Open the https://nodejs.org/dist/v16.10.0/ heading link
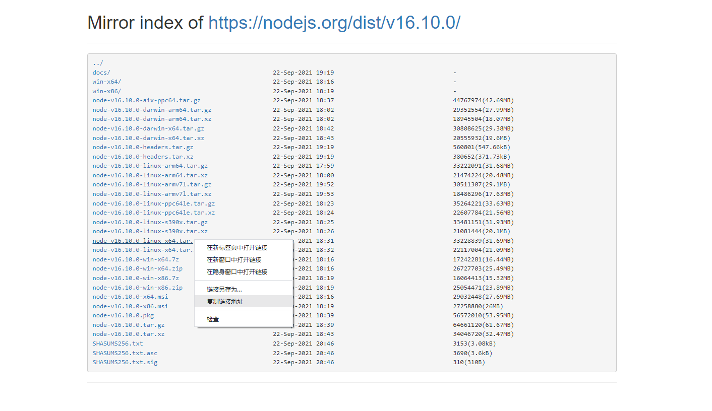This screenshot has height=411, width=712. (x=334, y=23)
